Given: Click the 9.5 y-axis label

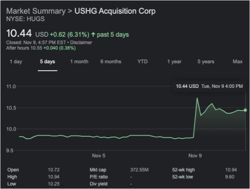Looking at the screenshot, I should pos(10,150).
